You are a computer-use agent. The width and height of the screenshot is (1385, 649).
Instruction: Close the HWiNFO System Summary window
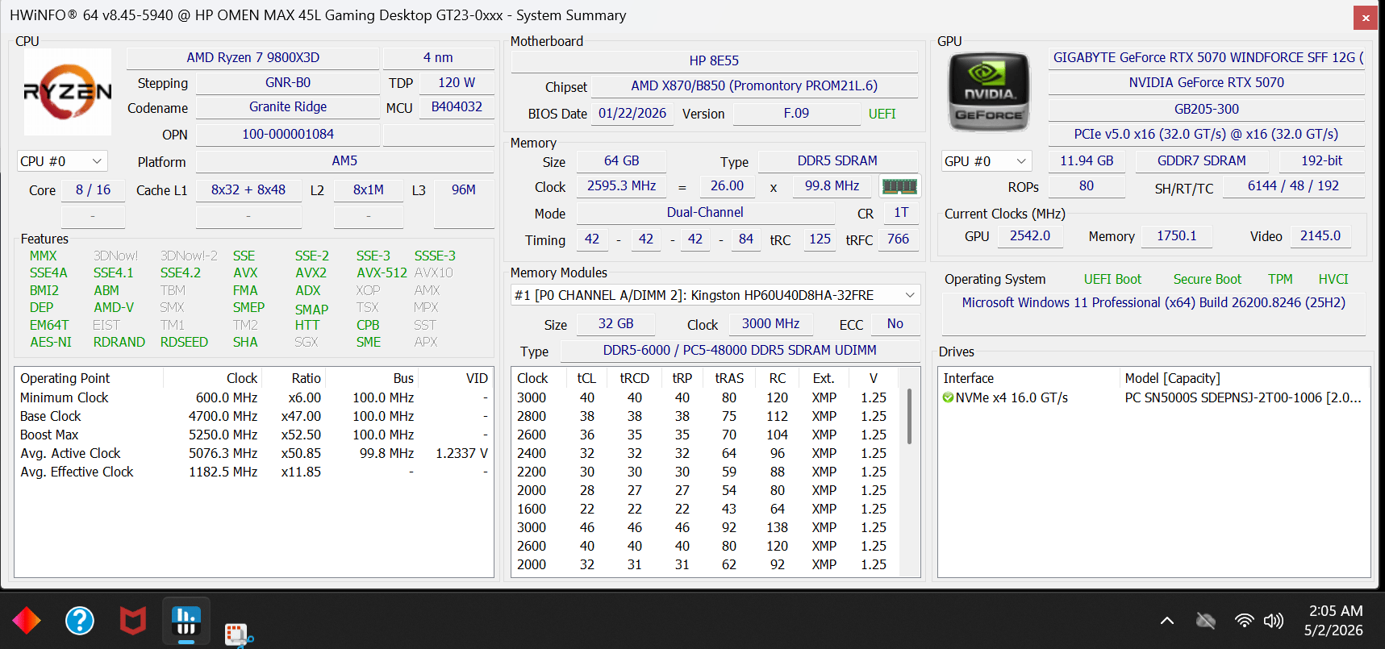point(1365,18)
